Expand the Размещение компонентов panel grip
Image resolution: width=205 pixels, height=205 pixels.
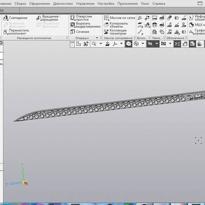click(67, 38)
